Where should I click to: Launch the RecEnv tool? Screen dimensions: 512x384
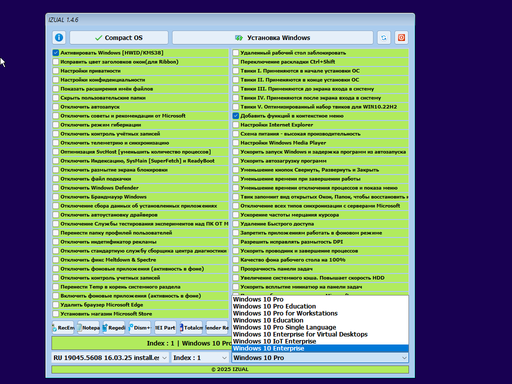[63, 327]
